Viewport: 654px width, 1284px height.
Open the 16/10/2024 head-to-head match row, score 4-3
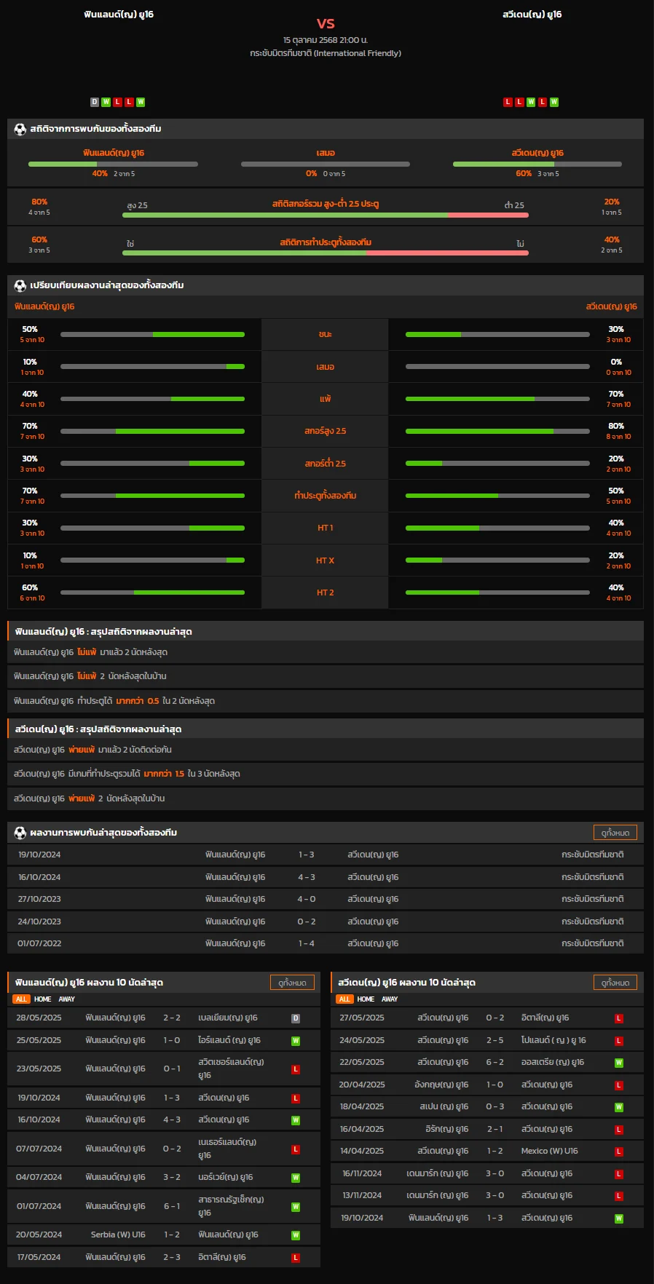(x=326, y=877)
